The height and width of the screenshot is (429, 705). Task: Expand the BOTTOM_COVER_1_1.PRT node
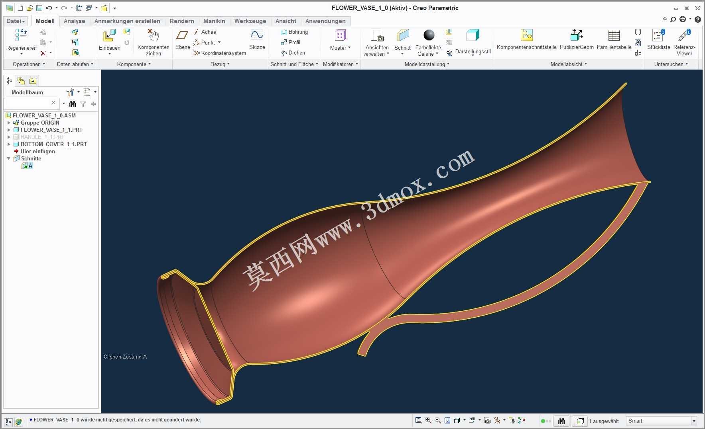(x=9, y=144)
